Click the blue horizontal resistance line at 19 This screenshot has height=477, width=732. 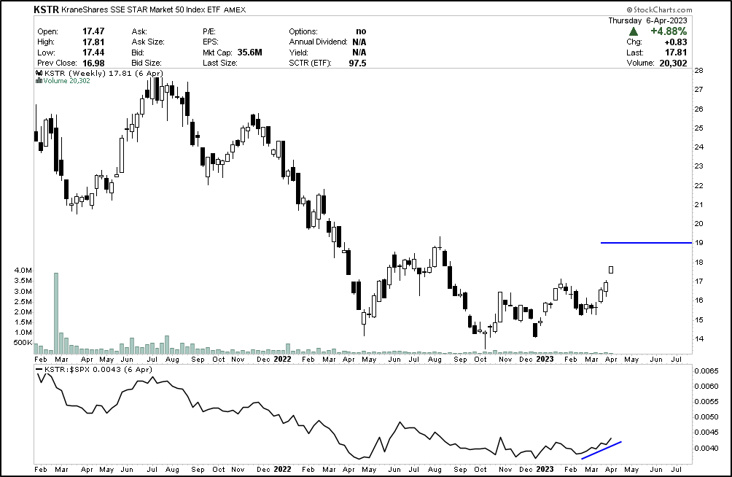646,243
